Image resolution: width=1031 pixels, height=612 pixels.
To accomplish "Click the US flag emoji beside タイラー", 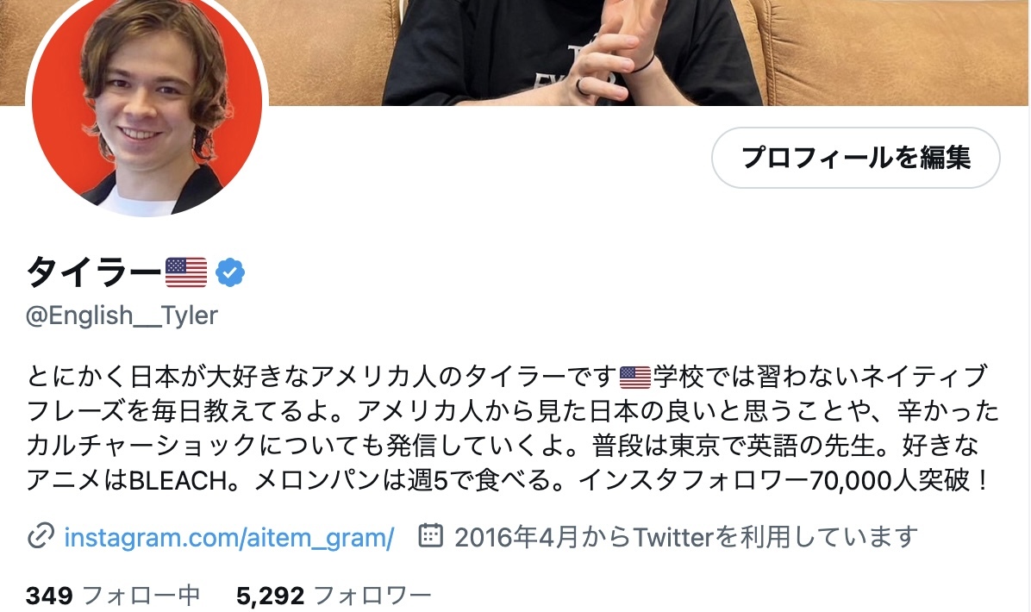I will pyautogui.click(x=186, y=272).
